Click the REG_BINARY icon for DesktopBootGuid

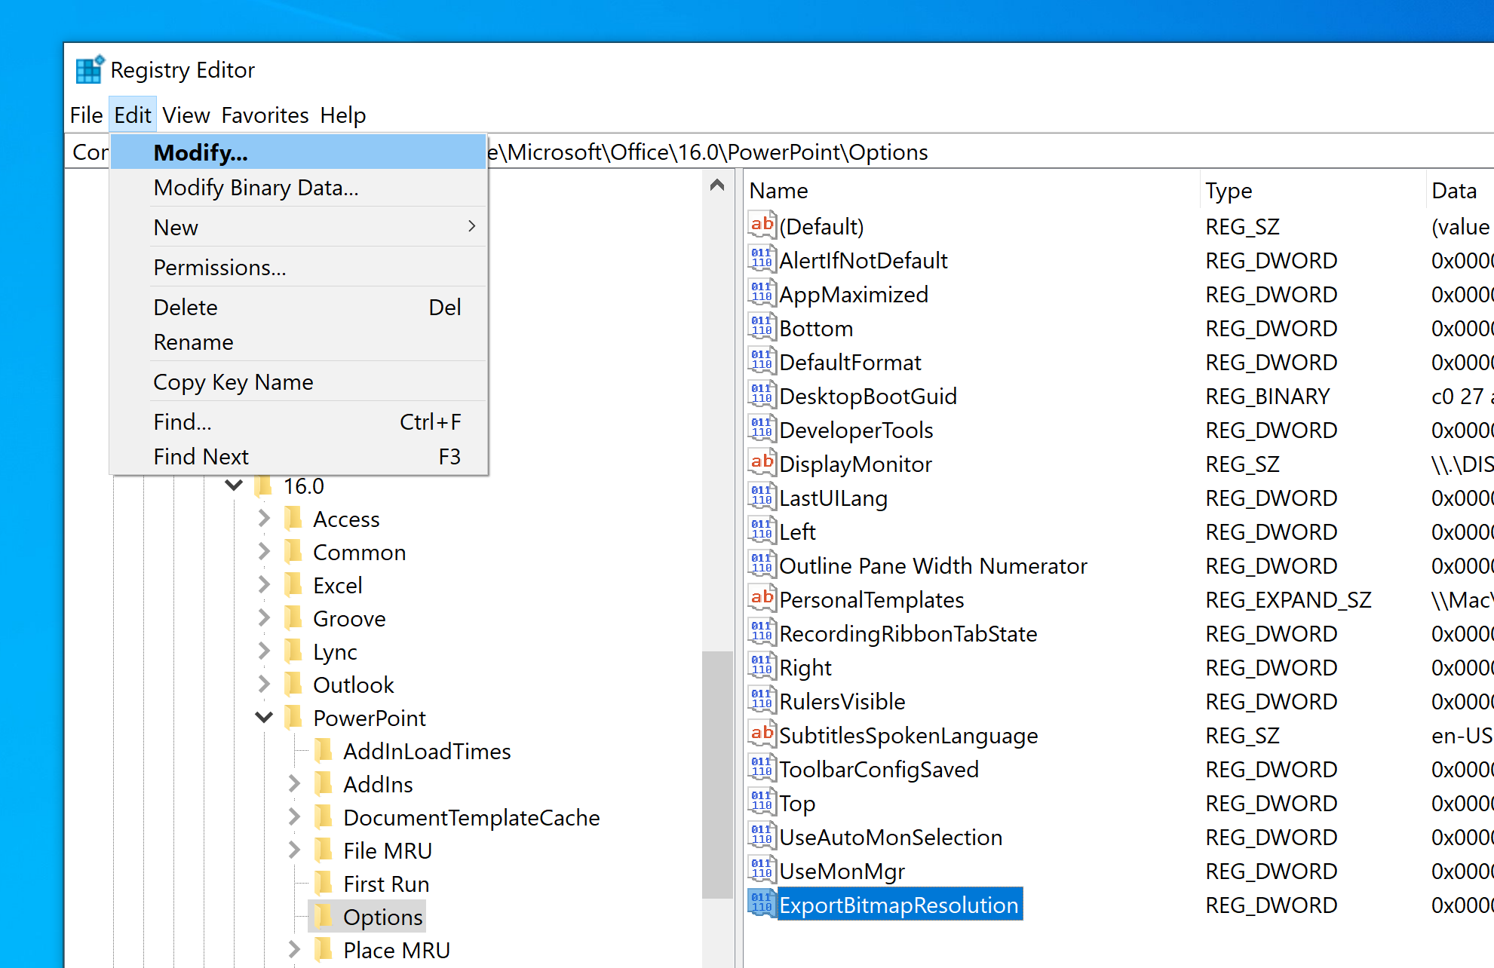pos(760,395)
